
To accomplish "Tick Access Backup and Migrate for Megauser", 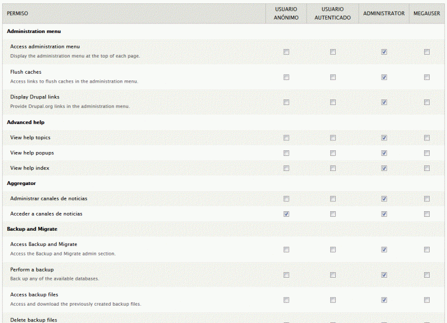I will point(427,249).
